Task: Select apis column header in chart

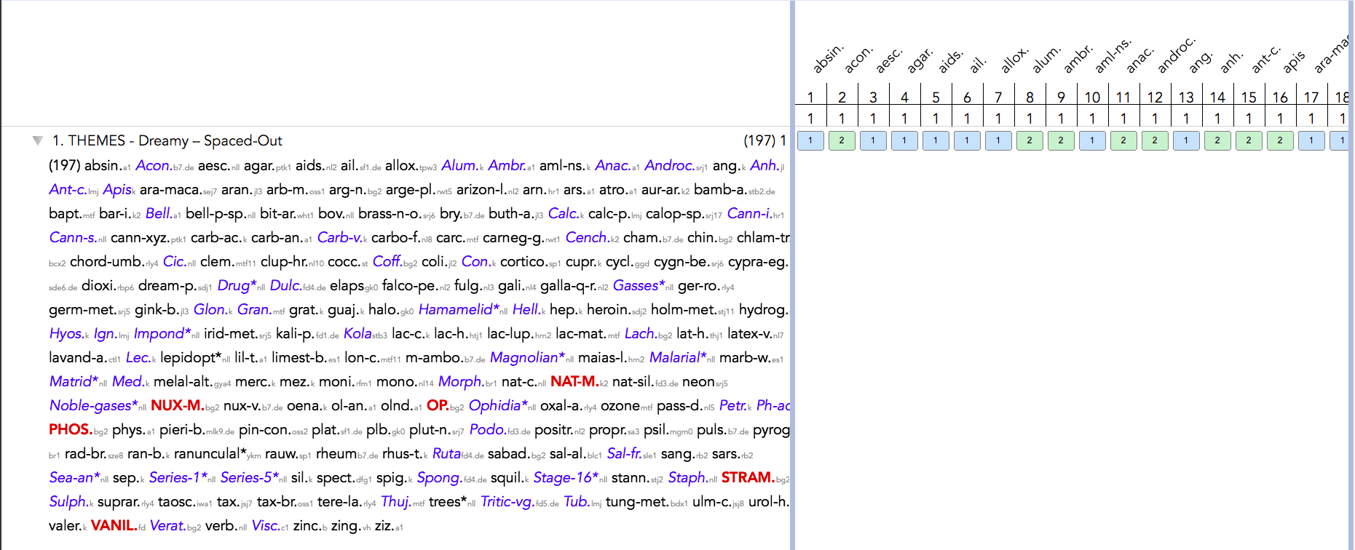Action: 1295,63
